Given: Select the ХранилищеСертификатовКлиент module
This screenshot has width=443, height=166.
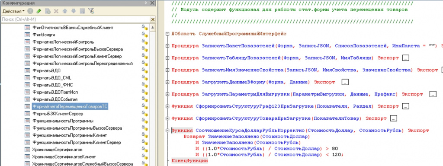Looking at the screenshot, I should pos(64,156).
